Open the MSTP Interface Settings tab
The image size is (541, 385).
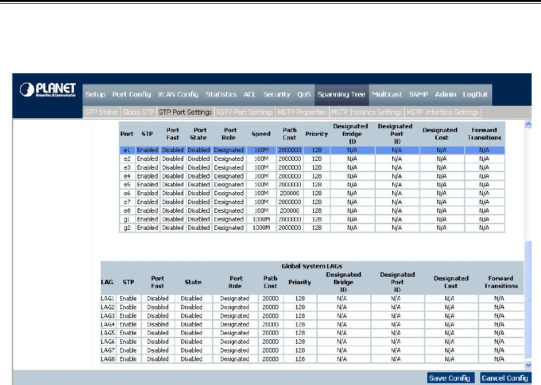tap(443, 112)
